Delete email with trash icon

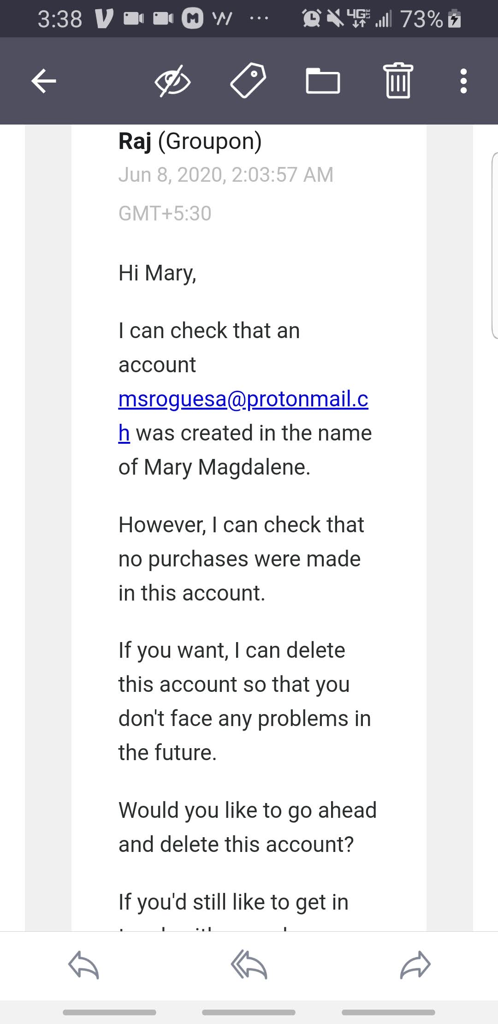pos(398,81)
